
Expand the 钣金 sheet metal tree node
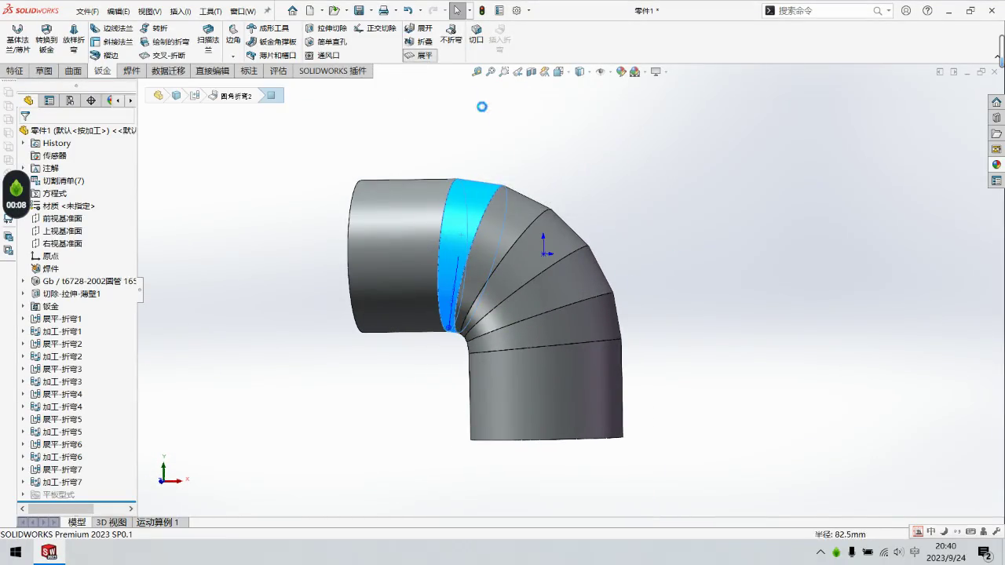coord(23,306)
